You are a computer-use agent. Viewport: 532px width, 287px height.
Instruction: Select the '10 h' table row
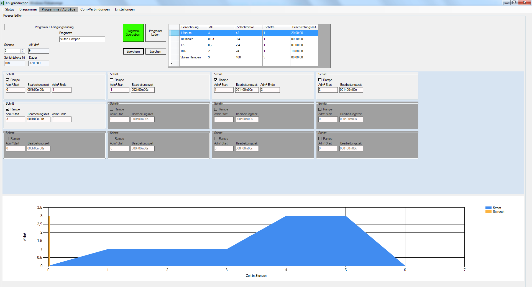243,51
